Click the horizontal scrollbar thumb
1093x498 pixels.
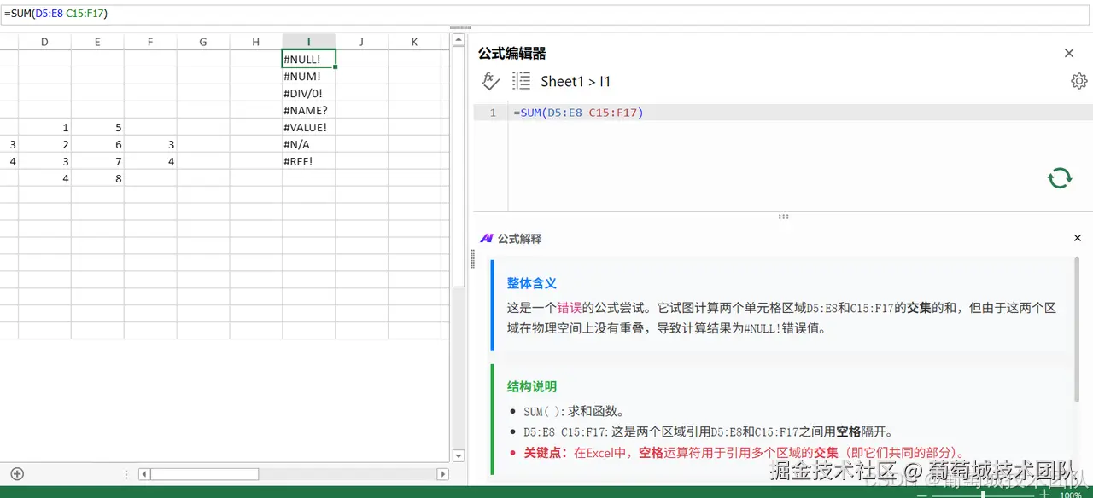(204, 474)
